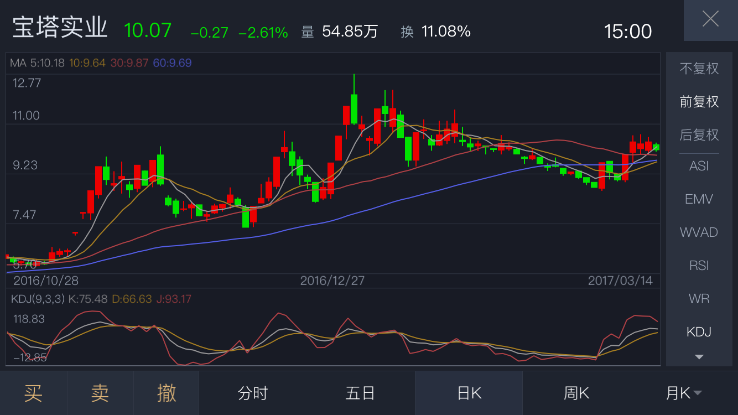Switch to the 五日 tab
738x415 pixels.
(361, 393)
